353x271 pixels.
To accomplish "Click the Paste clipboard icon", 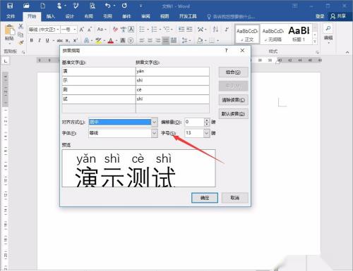I will [x=9, y=30].
